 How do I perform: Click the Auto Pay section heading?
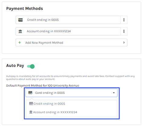pyautogui.click(x=15, y=66)
